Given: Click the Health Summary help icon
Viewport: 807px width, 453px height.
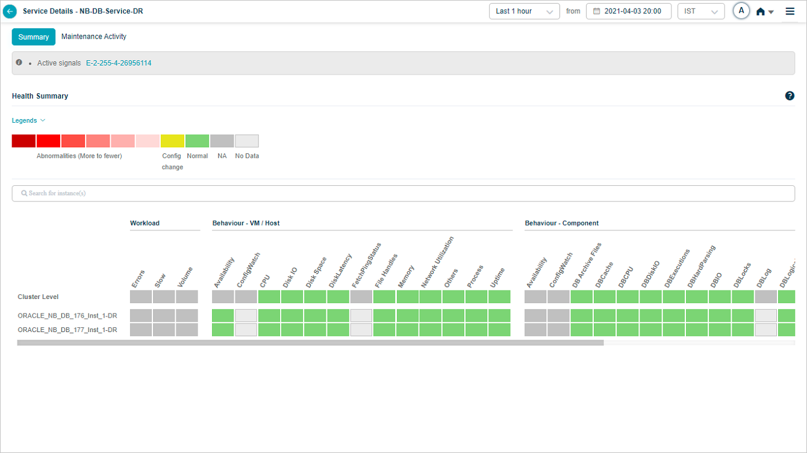Looking at the screenshot, I should 790,96.
